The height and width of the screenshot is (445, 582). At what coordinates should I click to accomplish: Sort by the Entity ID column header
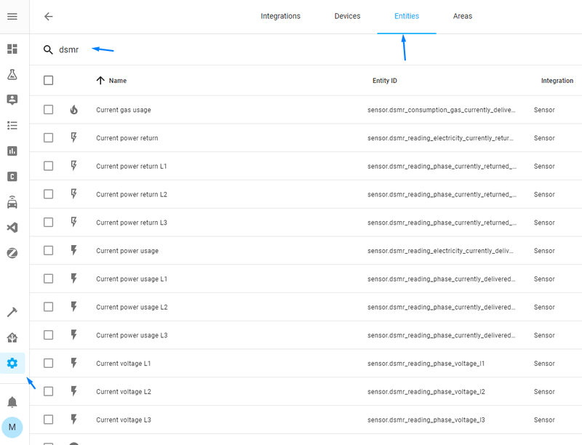[x=384, y=81]
